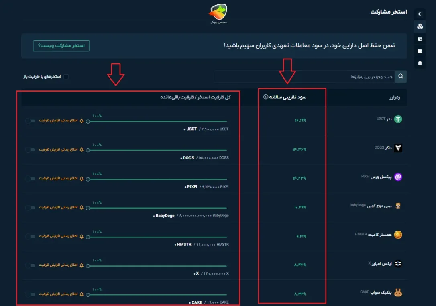The width and height of the screenshot is (436, 306).
Task: Click 'کل ظرفیت استخر / ظرفیت باقی‌مانده' header
Action: [x=196, y=97]
